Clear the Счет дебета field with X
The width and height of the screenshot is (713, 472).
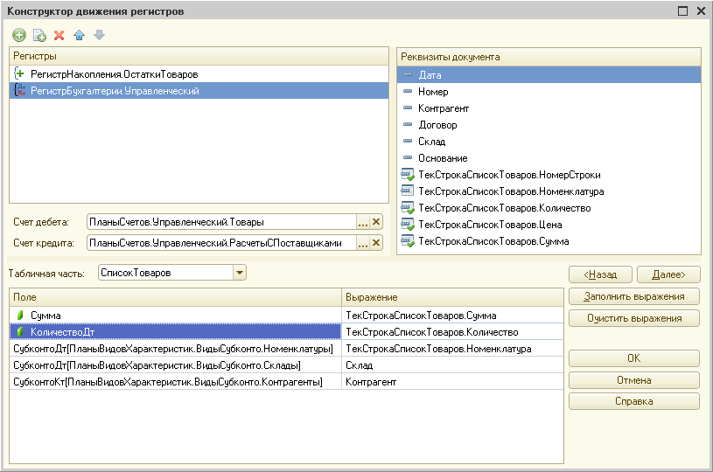tap(376, 222)
